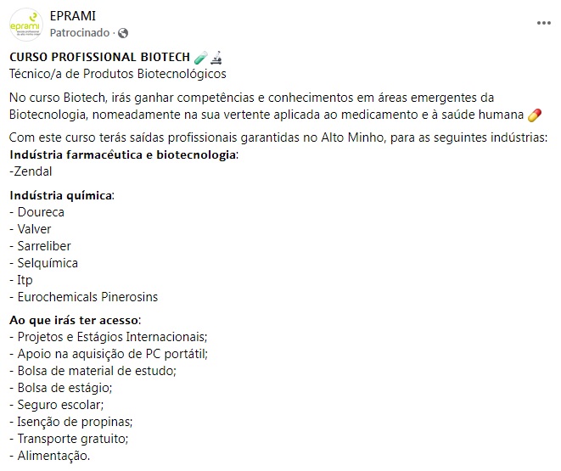
Task: Click the Patrocinado sponsored label
Action: pyautogui.click(x=80, y=32)
